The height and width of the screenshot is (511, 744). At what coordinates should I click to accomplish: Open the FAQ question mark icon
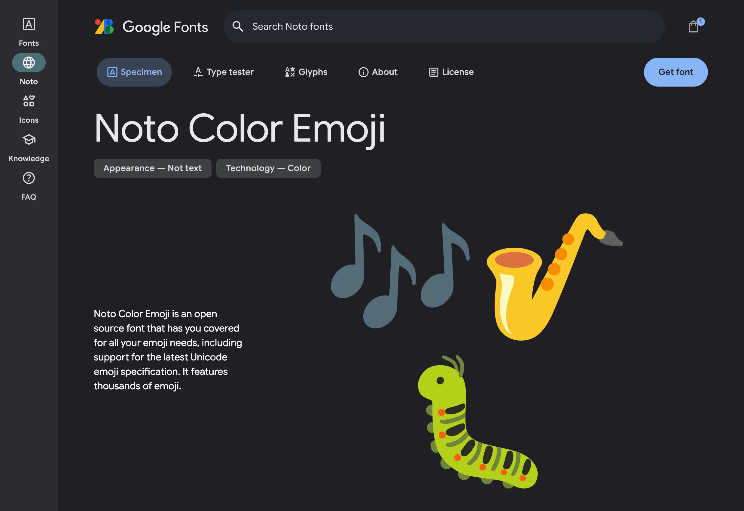(29, 178)
